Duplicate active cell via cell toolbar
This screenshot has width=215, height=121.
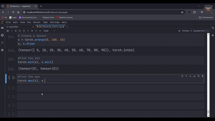point(182,76)
